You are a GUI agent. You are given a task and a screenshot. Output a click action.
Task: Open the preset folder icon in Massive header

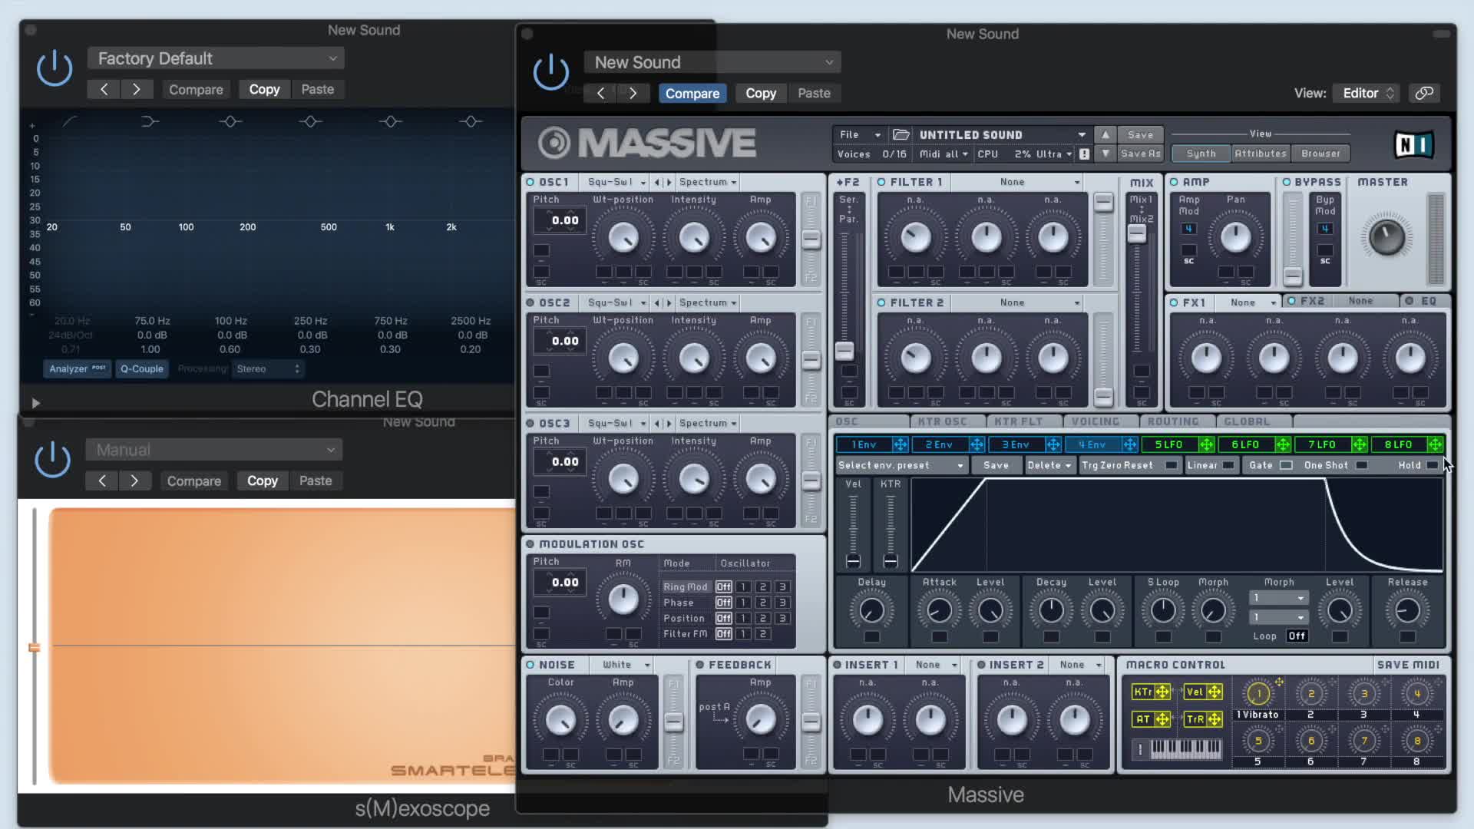tap(901, 134)
